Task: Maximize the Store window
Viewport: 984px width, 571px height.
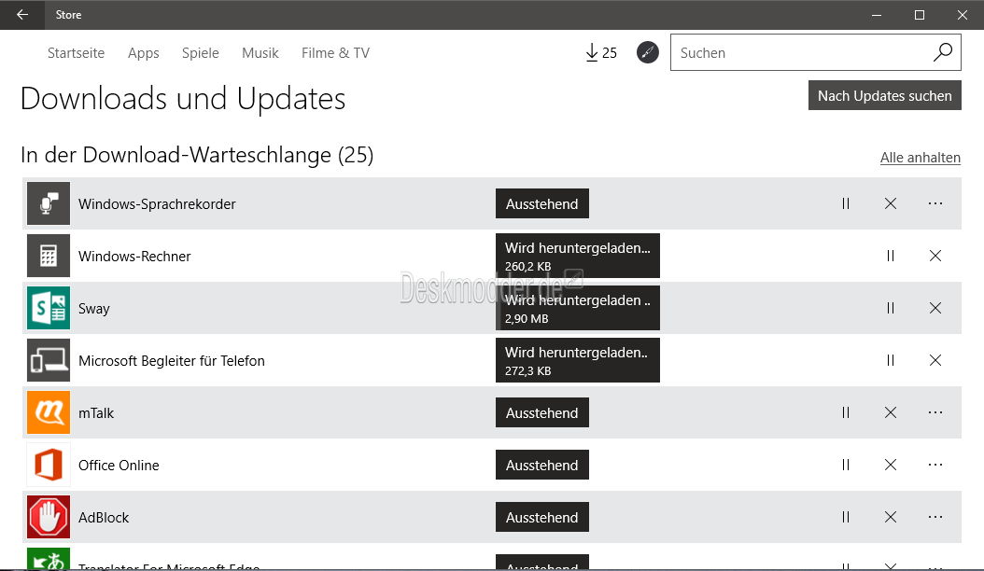Action: tap(920, 14)
